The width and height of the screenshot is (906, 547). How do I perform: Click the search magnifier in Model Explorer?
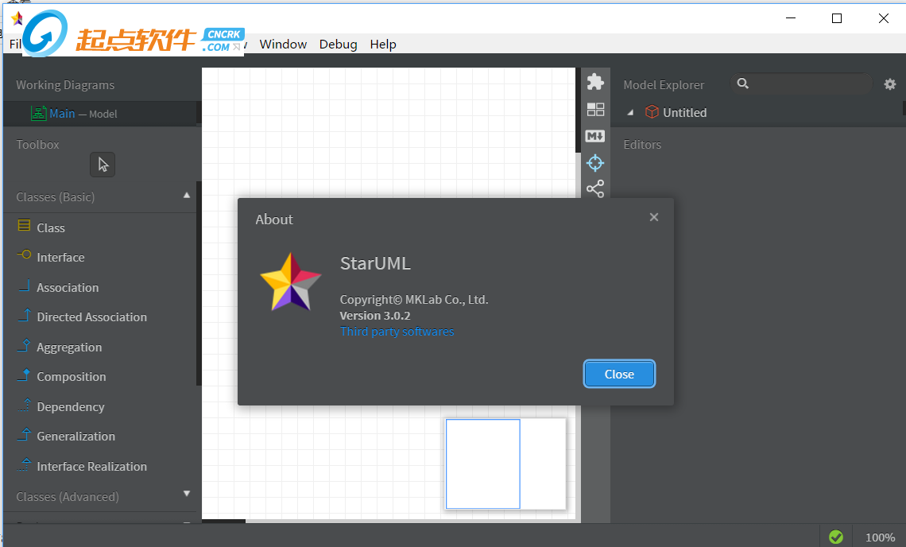(x=743, y=83)
